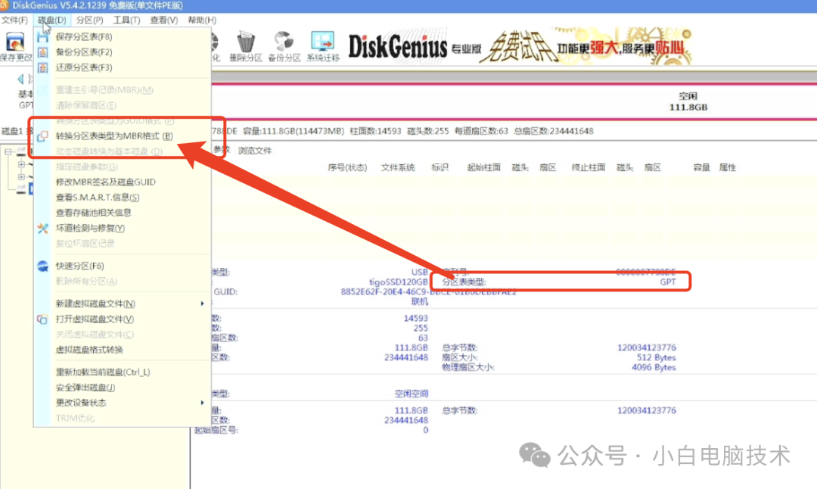Click the disk icon beside 保存分区表(F8)
The image size is (817, 489).
(42, 37)
